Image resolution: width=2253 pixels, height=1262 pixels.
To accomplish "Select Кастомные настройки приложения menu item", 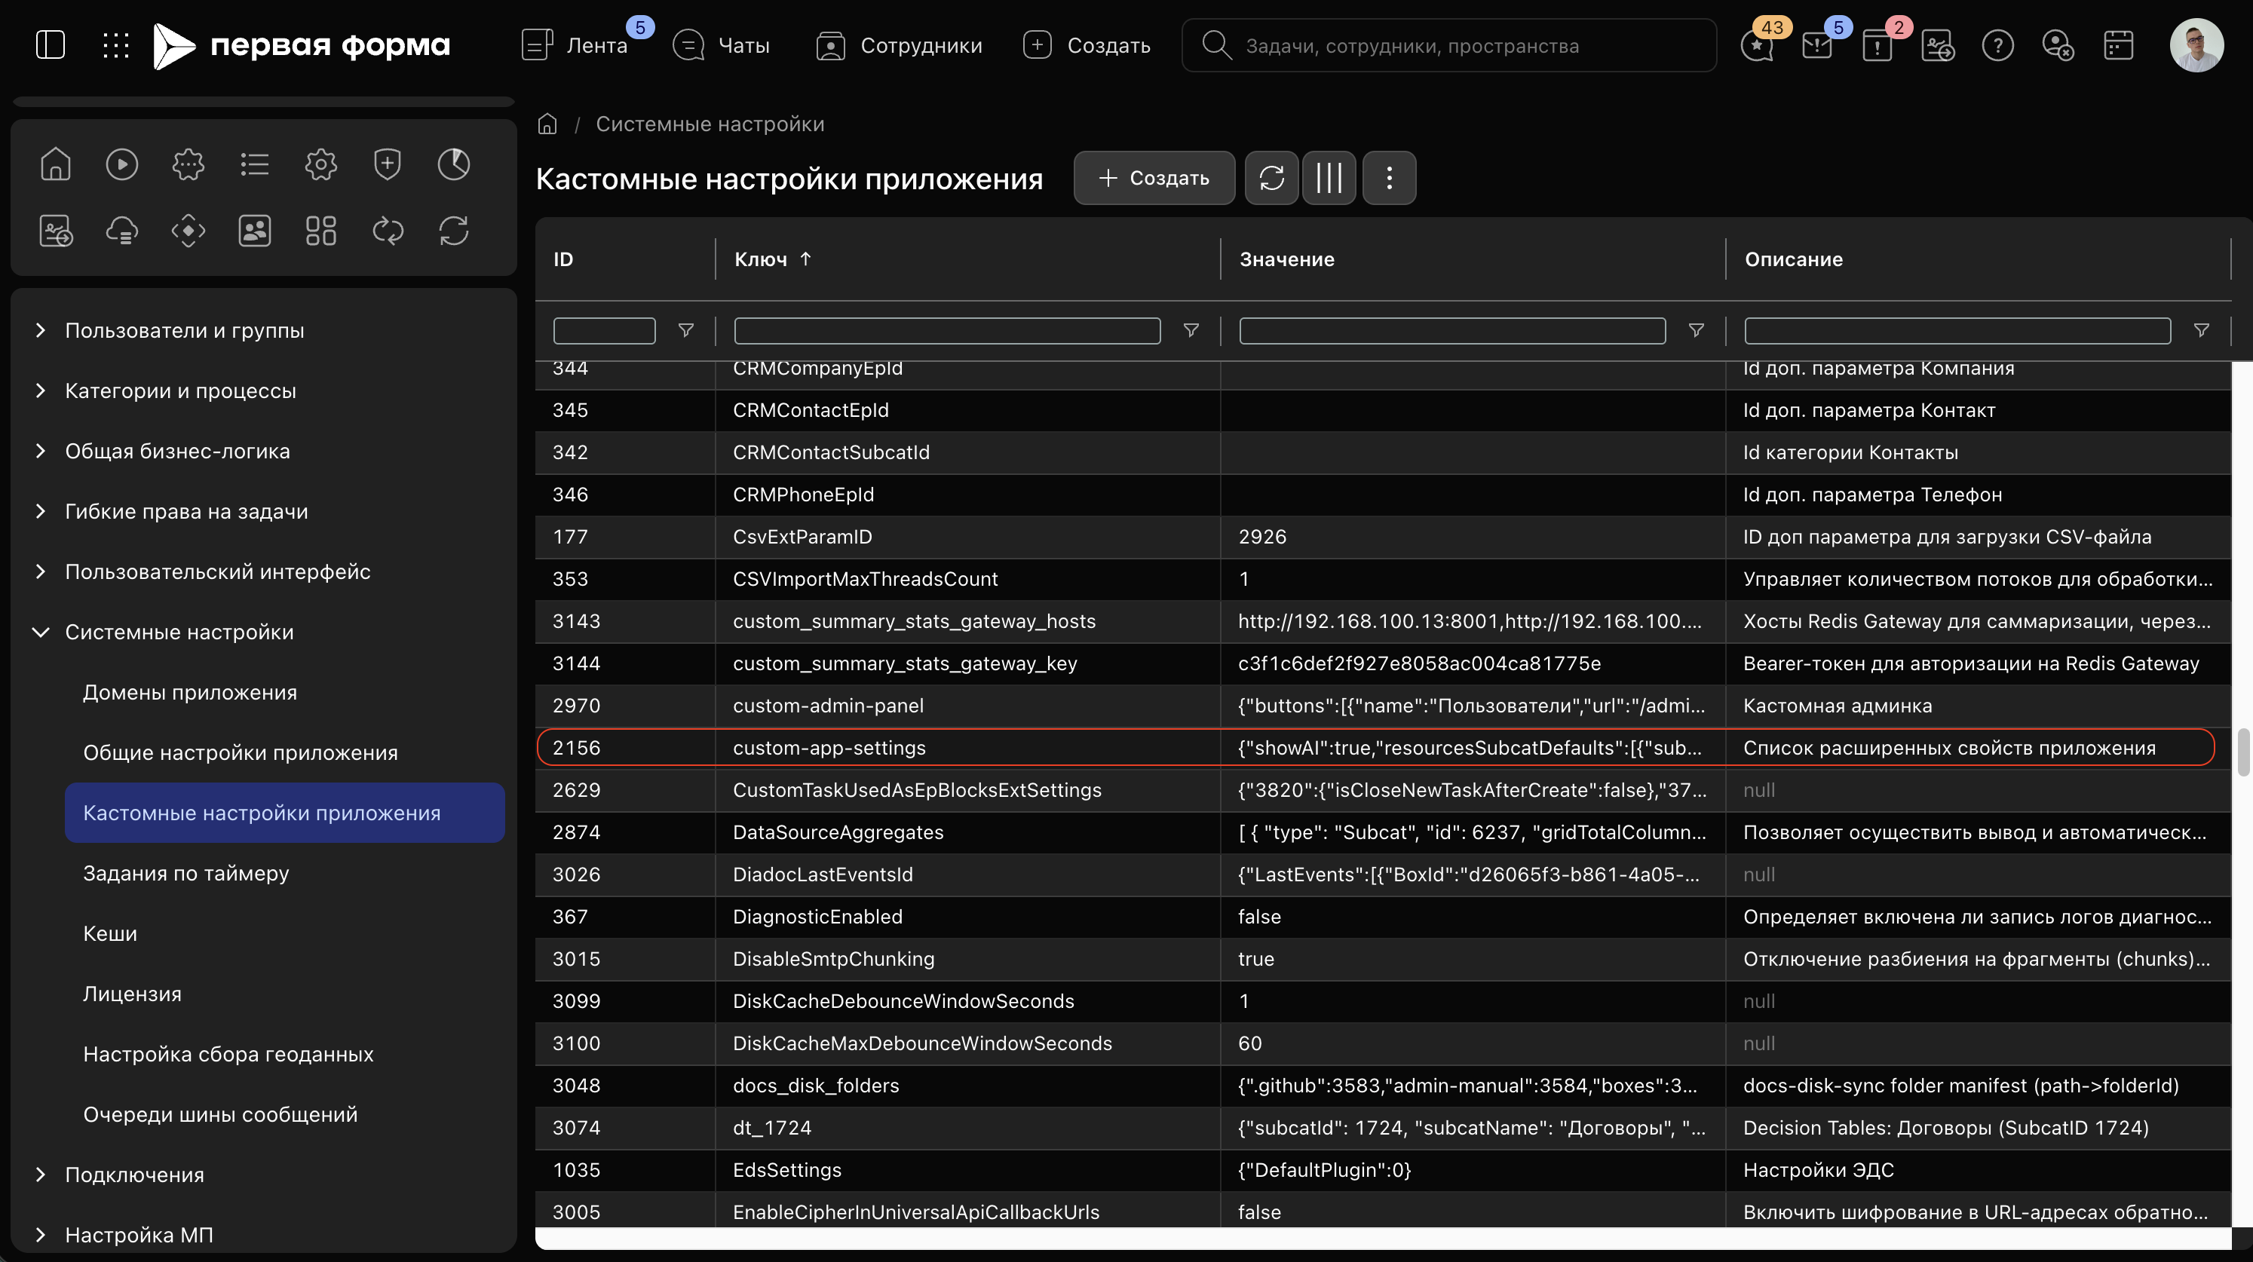I will click(x=284, y=813).
